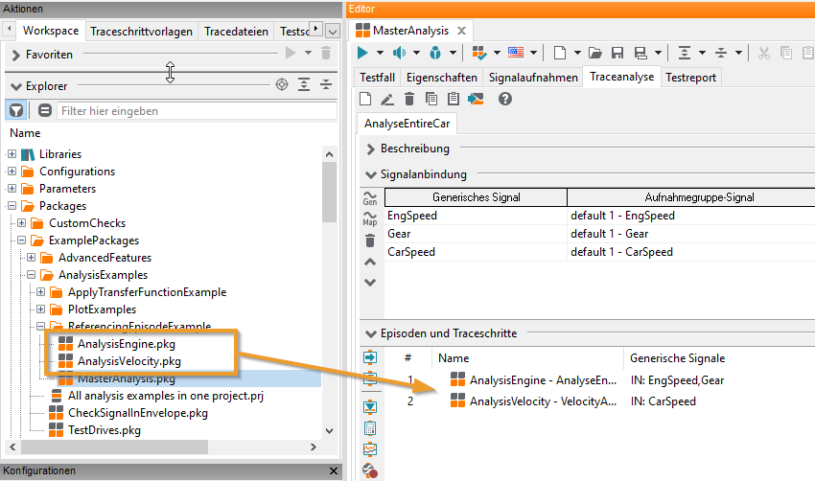Close Konfigurationen panel
815x481 pixels.
point(334,470)
